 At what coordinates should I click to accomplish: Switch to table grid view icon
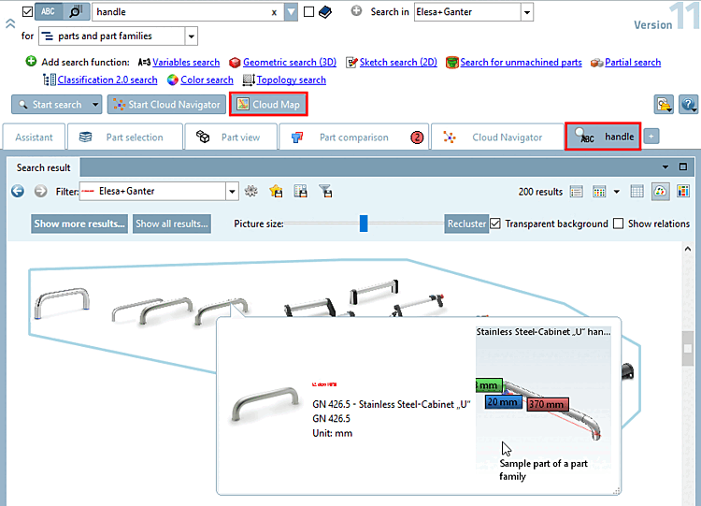pos(637,192)
